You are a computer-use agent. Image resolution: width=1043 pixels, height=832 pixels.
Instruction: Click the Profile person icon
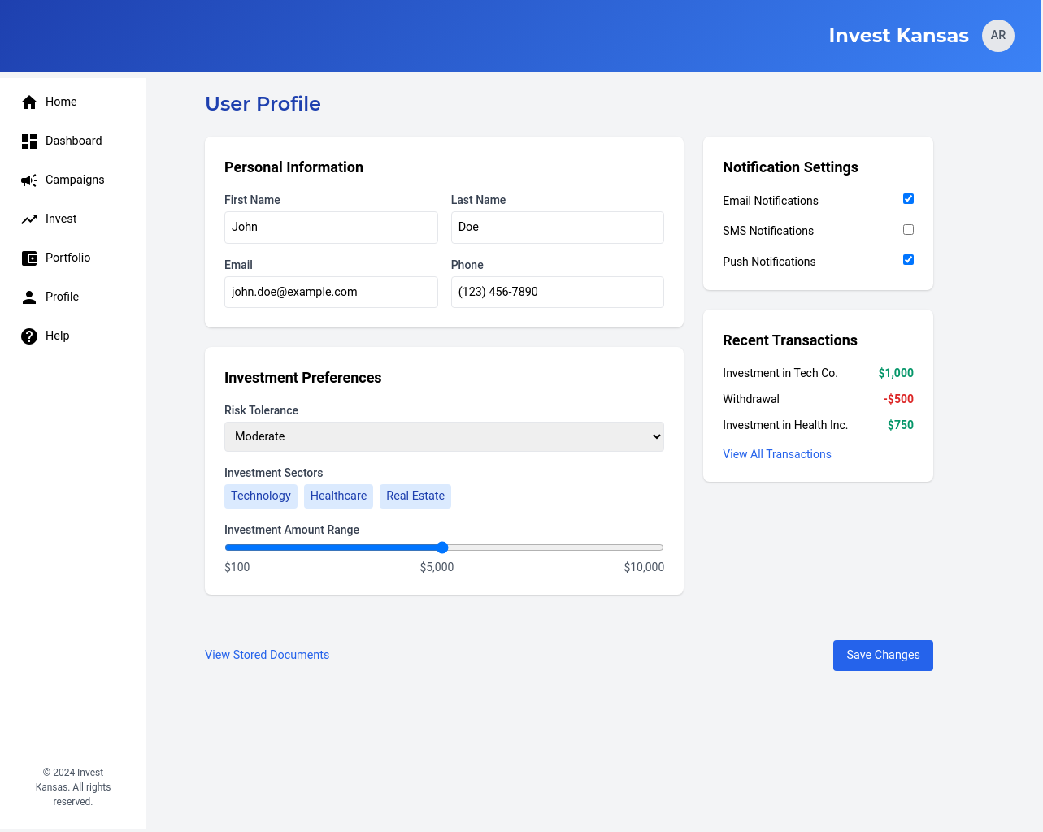(x=29, y=297)
